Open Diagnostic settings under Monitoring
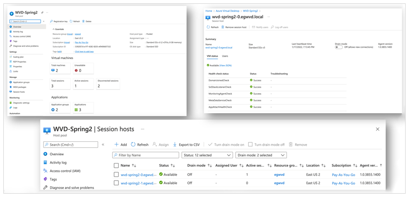Viewport: 409px width, 197px height. (21, 103)
